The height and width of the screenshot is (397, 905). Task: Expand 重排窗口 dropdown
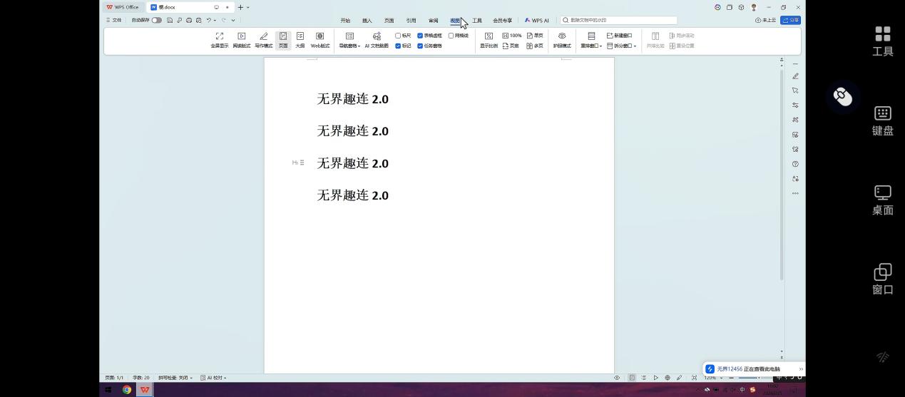point(591,46)
